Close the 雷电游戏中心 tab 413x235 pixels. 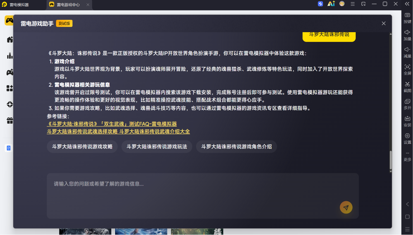(88, 5)
